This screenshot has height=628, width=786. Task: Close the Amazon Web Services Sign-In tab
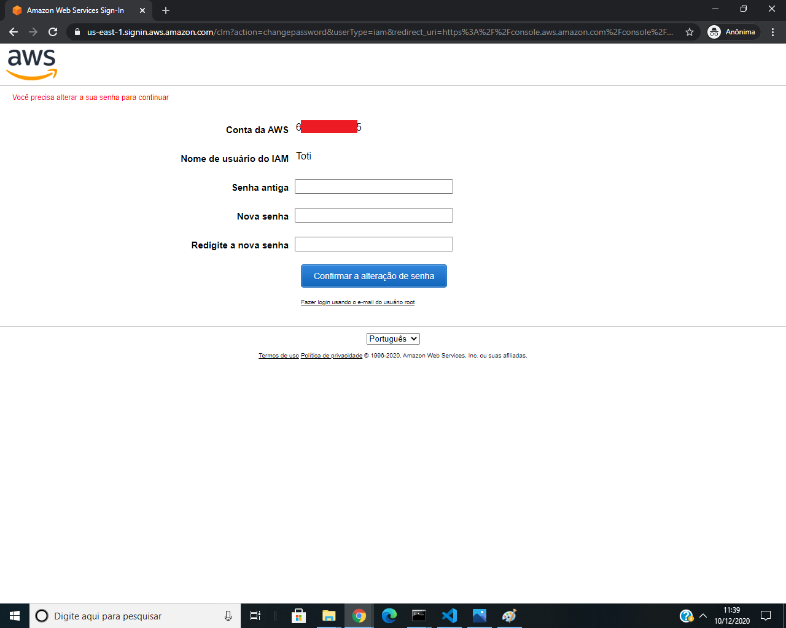click(x=142, y=10)
